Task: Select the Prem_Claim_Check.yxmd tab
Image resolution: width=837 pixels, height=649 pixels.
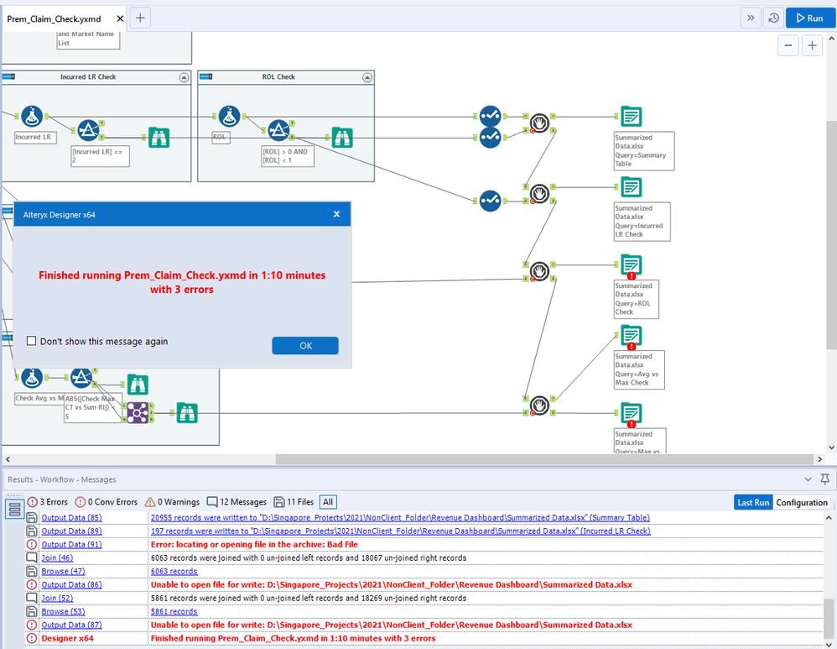Action: (54, 18)
